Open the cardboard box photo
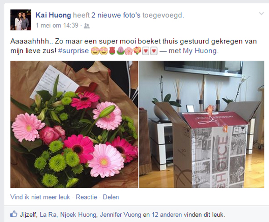This screenshot has height=222, width=269. (x=202, y=124)
